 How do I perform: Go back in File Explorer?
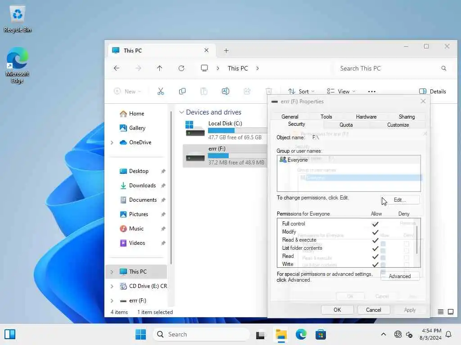[x=117, y=68]
